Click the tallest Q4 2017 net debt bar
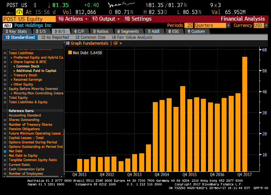Image resolution: width=271 pixels, height=195 pixels. pyautogui.click(x=244, y=114)
